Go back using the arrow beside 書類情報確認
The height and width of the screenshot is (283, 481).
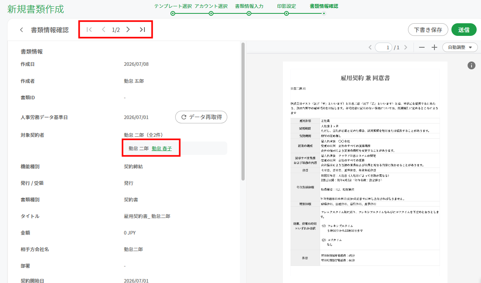(x=22, y=30)
